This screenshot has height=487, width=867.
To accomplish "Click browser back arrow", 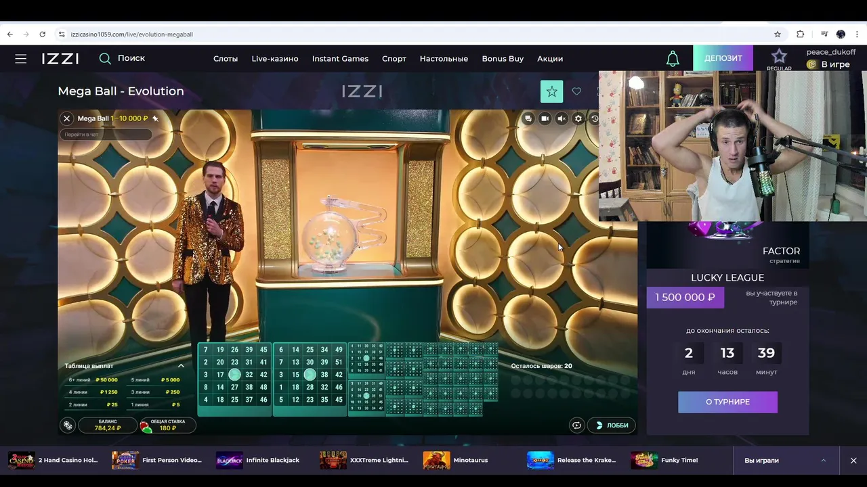I will [x=9, y=34].
